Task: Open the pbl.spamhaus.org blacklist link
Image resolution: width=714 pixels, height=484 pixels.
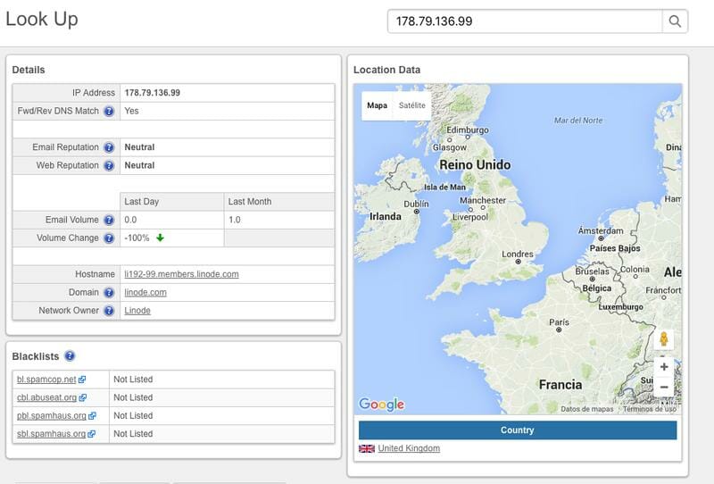Action: click(x=52, y=415)
